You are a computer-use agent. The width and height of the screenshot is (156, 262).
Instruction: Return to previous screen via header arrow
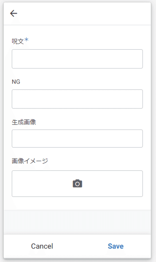(x=13, y=13)
